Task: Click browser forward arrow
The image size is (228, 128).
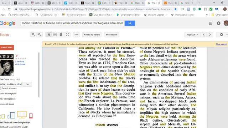Action: (3, 9)
